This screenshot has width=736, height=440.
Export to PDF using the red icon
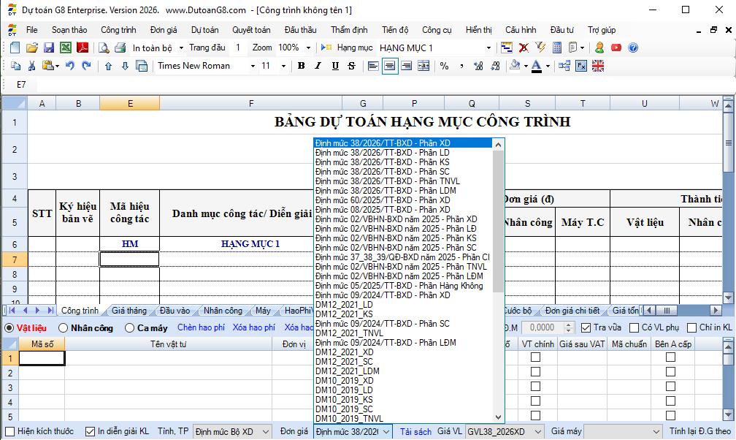point(83,48)
